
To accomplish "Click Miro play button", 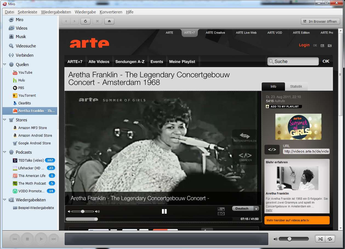I will (x=41, y=239).
